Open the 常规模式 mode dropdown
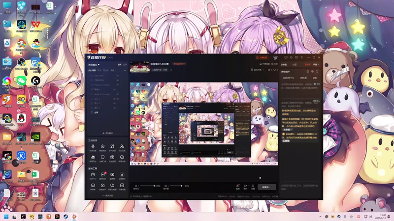This screenshot has height=221, width=394. tap(94, 65)
